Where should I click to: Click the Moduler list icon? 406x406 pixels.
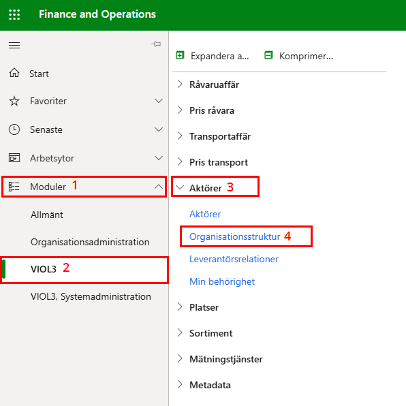coord(14,187)
